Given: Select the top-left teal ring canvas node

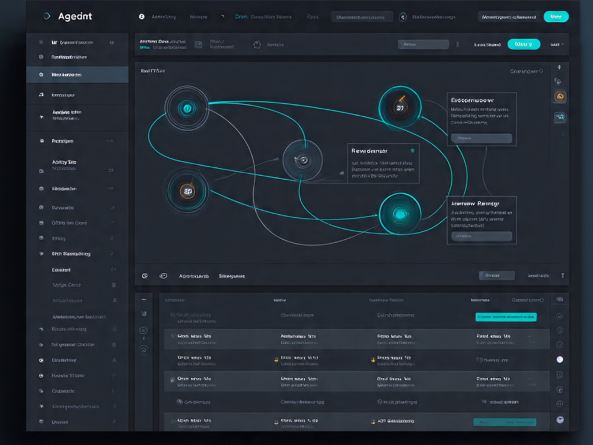Looking at the screenshot, I should click(x=186, y=109).
